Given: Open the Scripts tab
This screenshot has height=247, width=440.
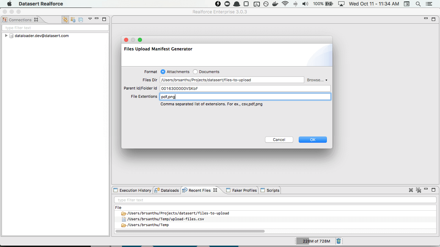Looking at the screenshot, I should 270,190.
